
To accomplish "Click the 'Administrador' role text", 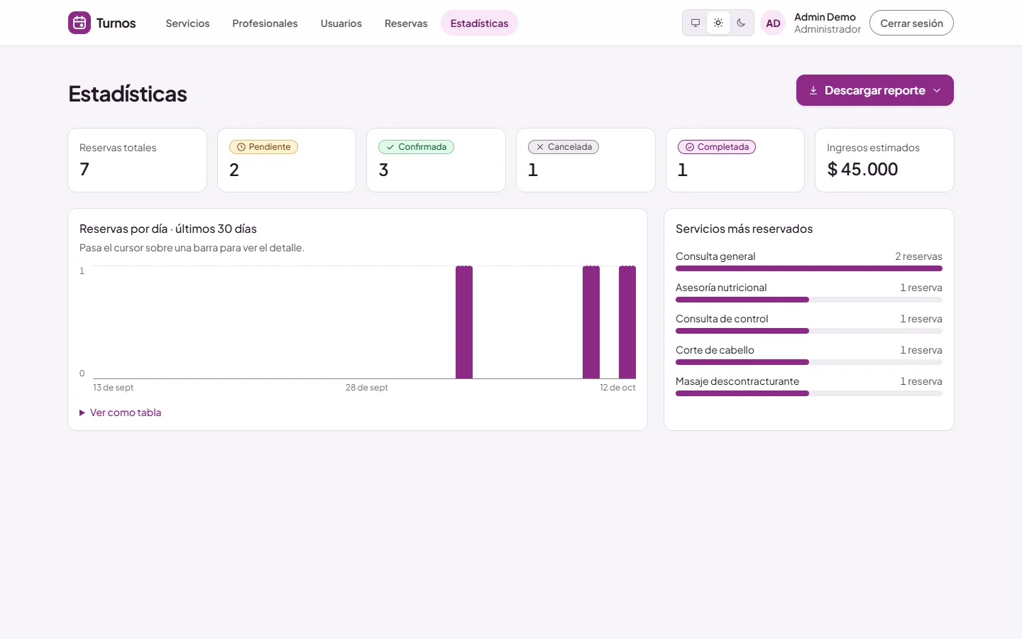I will pyautogui.click(x=828, y=29).
